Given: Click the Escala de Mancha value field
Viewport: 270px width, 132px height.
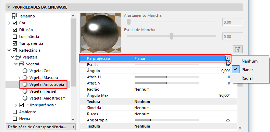Looking at the screenshot, I should [x=232, y=37].
